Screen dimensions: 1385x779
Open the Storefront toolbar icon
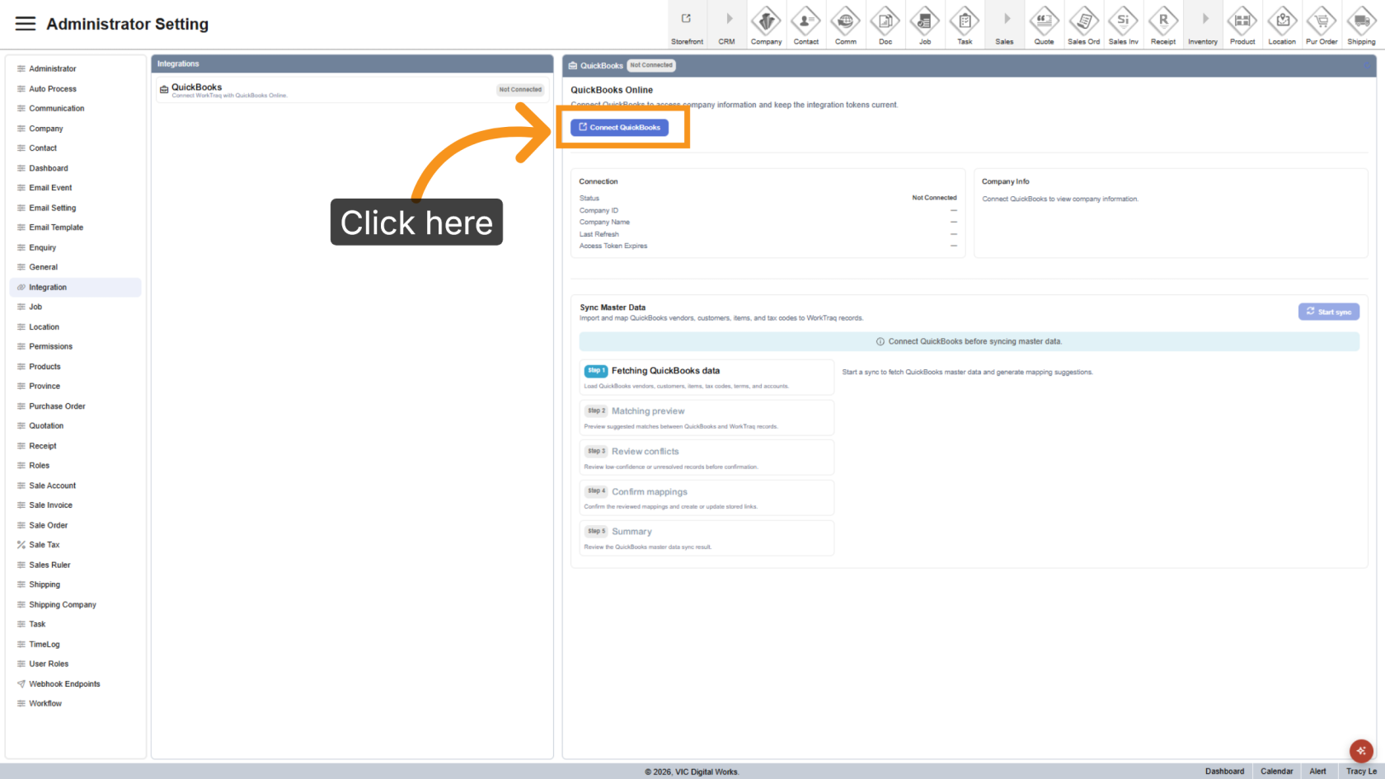[x=687, y=25]
